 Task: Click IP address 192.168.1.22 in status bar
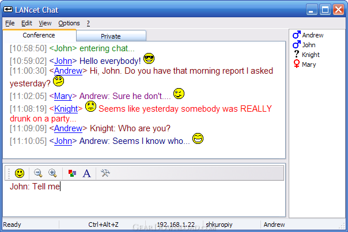(176, 225)
